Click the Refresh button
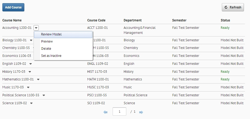This screenshot has height=119, width=250. click(233, 7)
